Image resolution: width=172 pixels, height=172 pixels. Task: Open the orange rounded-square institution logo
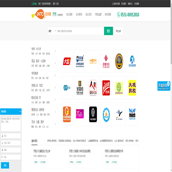pyautogui.click(x=67, y=114)
